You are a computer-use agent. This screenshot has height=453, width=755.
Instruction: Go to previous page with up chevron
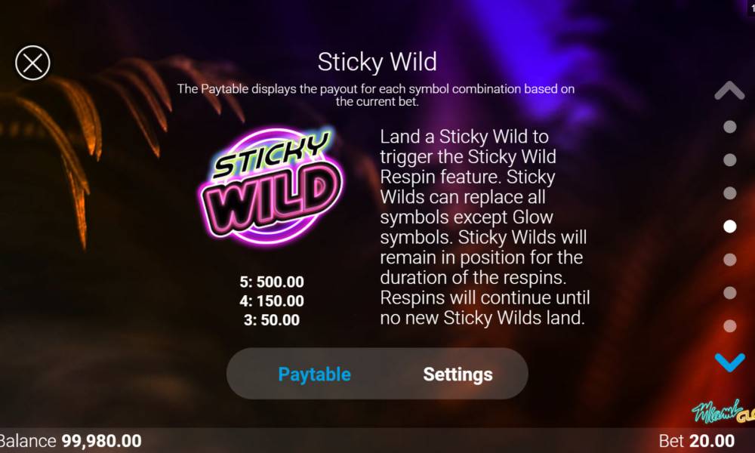(729, 90)
